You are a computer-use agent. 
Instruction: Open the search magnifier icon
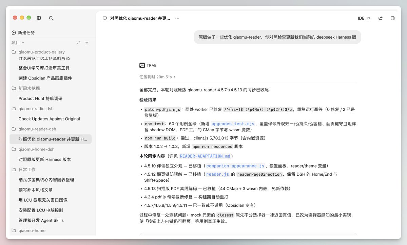point(51,18)
